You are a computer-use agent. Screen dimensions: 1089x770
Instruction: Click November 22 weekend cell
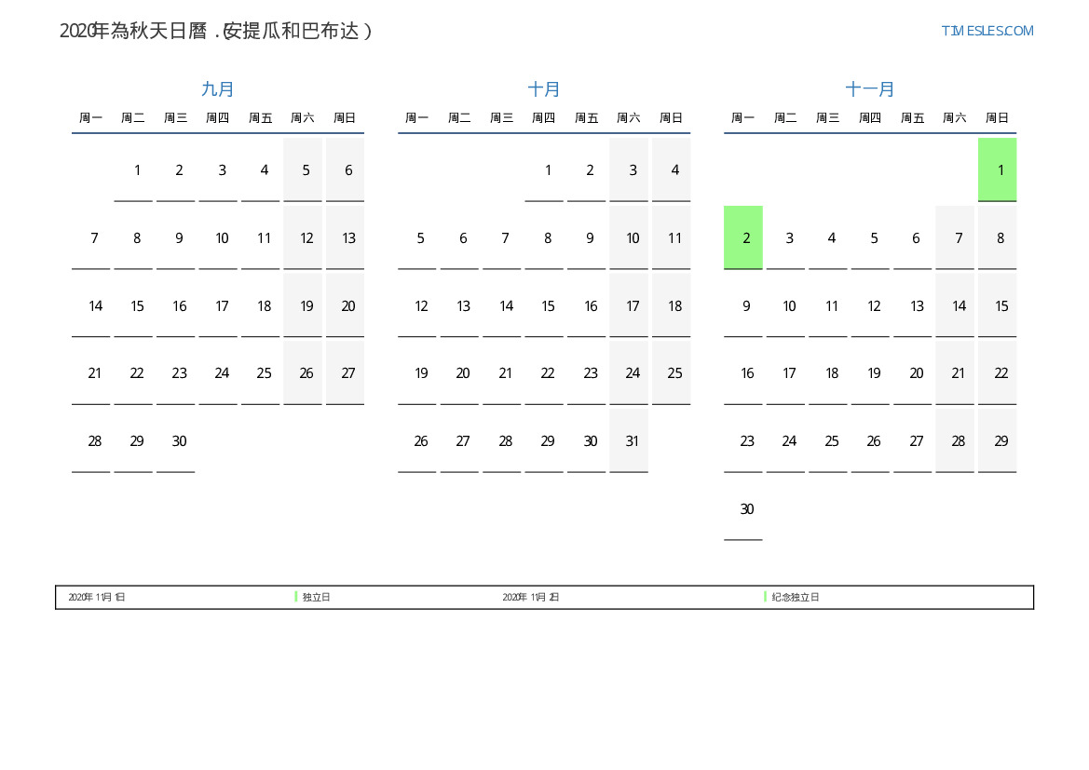(x=1001, y=373)
